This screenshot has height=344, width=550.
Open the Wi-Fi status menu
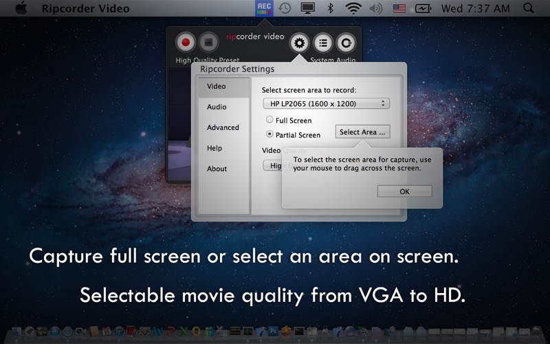353,8
